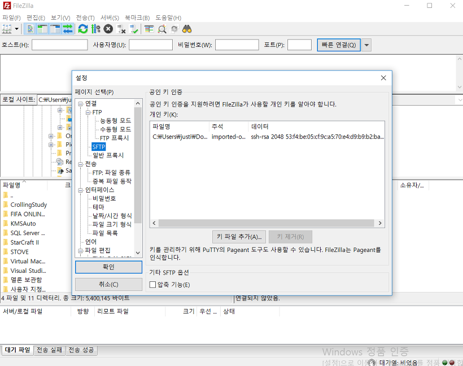Image resolution: width=463 pixels, height=366 pixels.
Task: Open the quick connect history dropdown arrow
Action: coord(366,45)
